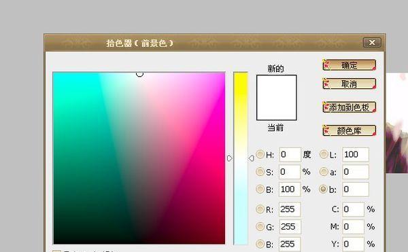Select the G green radio button
This screenshot has height=252, width=408.
(x=260, y=227)
